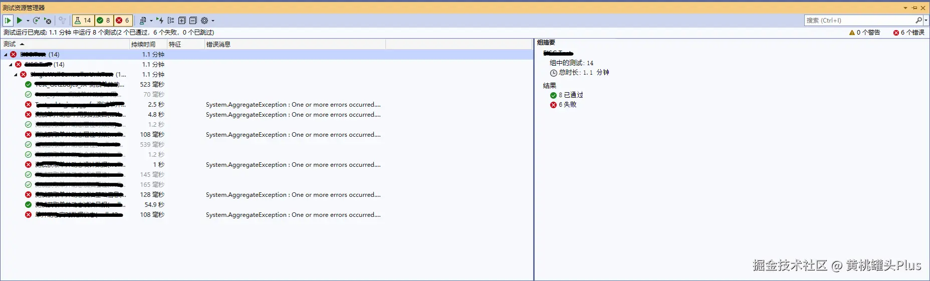Collapse the second-level (14) node
Viewport: 930px width, 281px height.
(11, 65)
